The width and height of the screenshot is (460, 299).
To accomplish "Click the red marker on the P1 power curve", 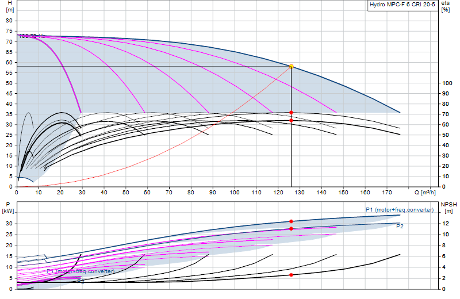I will [x=291, y=221].
